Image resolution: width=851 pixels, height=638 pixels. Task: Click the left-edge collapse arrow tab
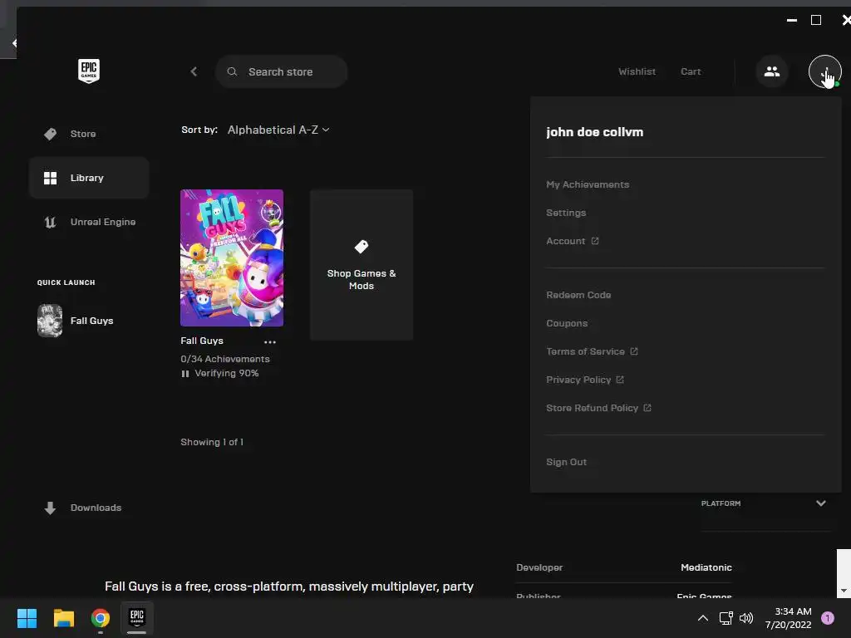[13, 42]
